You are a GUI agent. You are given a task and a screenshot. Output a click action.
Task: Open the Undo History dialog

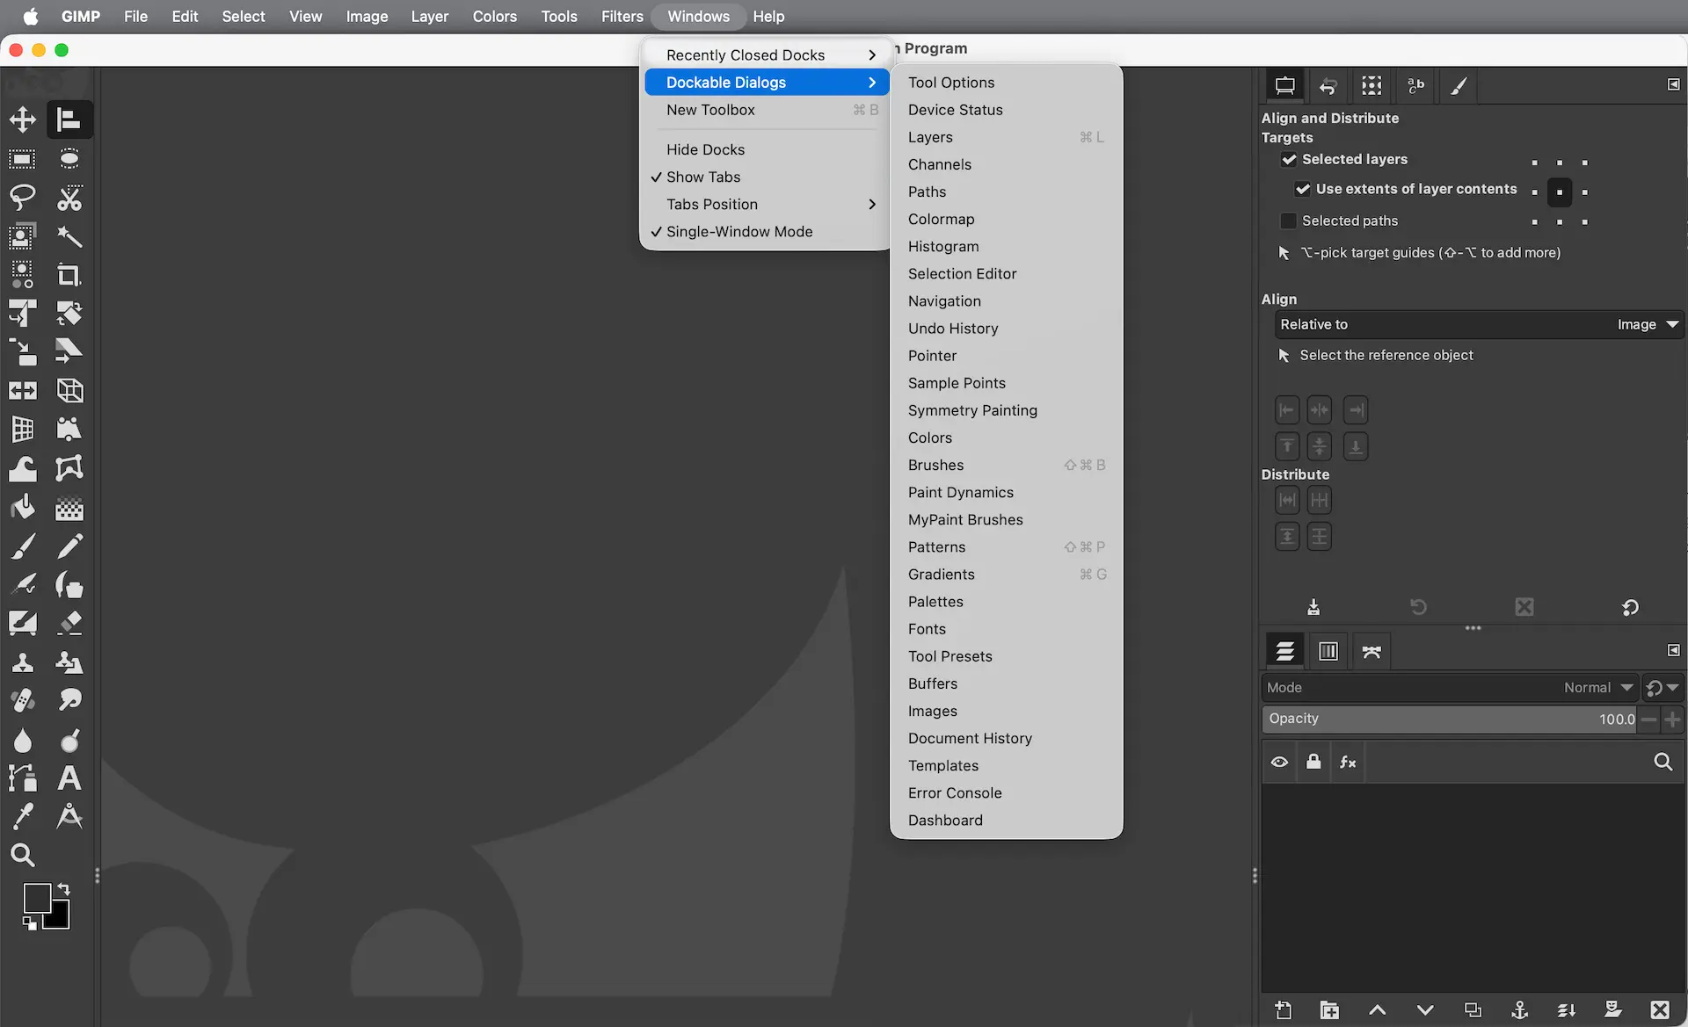(x=1007, y=329)
